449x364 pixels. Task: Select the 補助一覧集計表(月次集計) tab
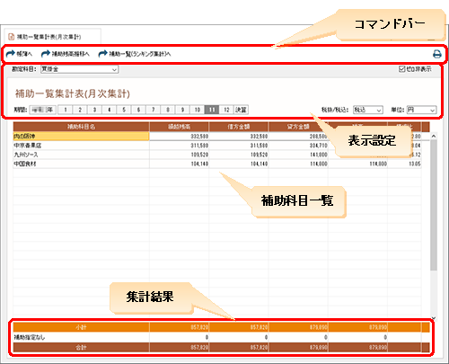coord(52,37)
